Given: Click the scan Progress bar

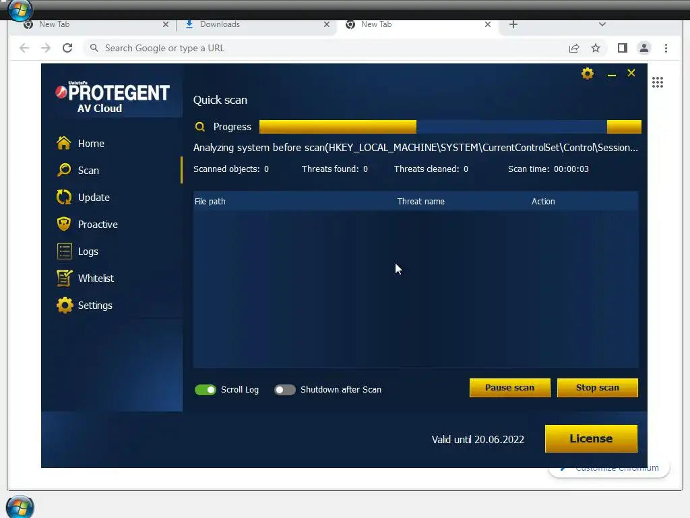Looking at the screenshot, I should (450, 127).
